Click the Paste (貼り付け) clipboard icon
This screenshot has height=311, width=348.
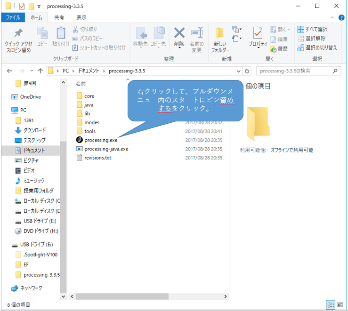(x=61, y=37)
